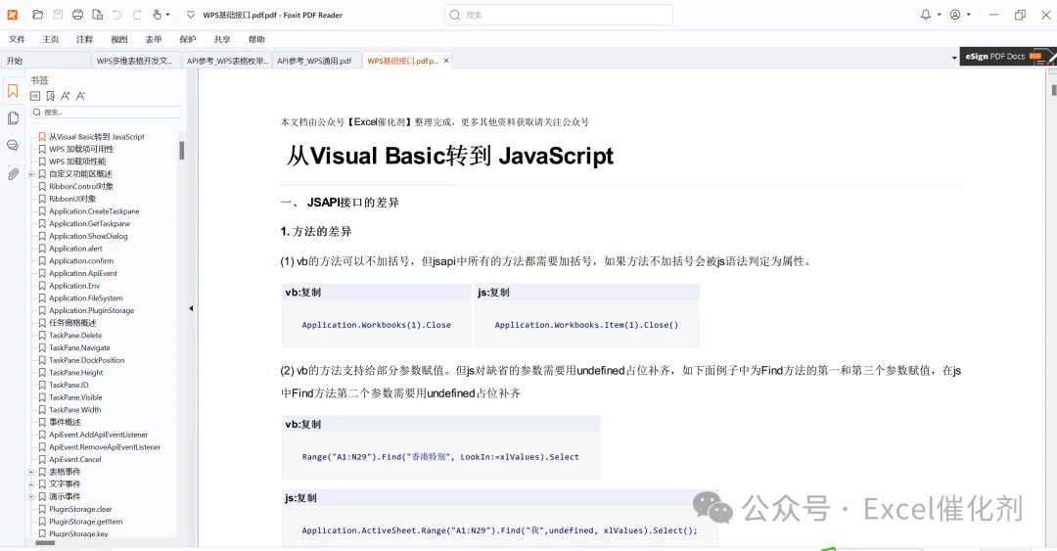
Task: Click the bookmark search field
Action: [106, 112]
